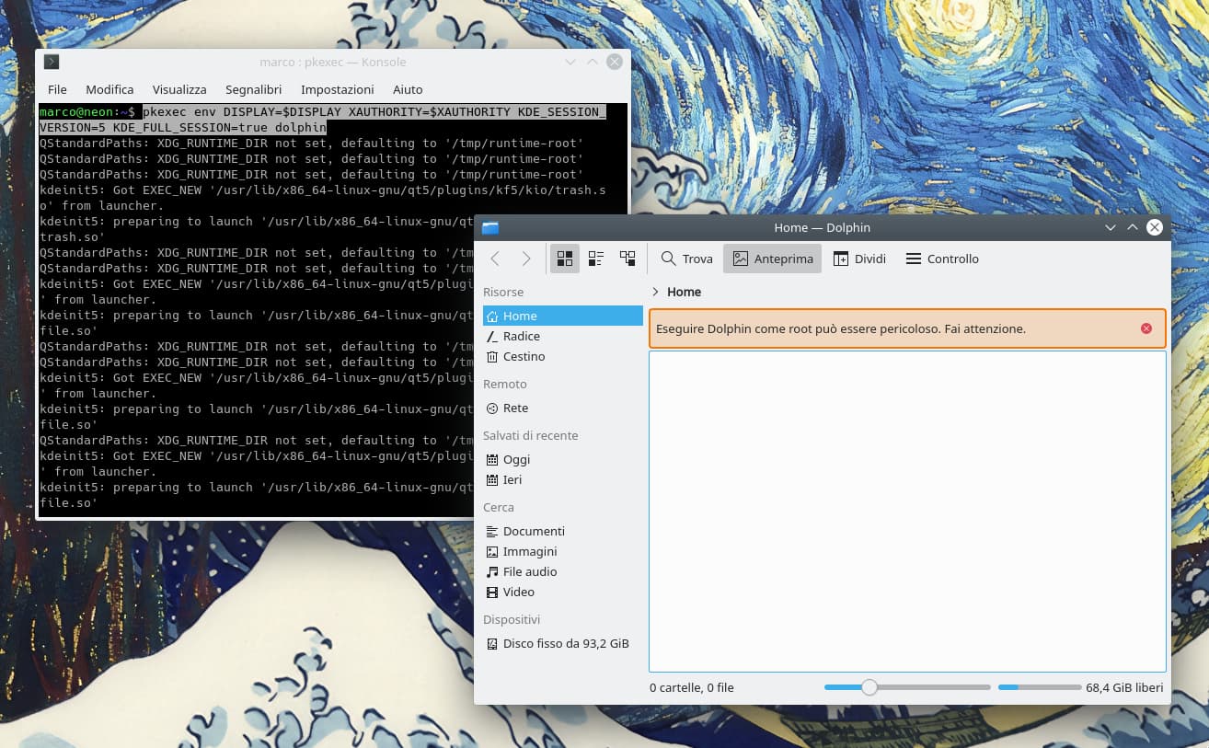Click the Oggi calendar icon
Screen dimensions: 1209x748
click(492, 459)
